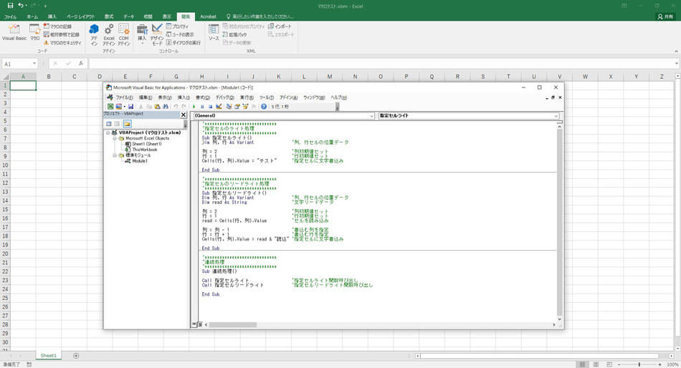Click the save icon in VBA toolbar
681x368 pixels.
pos(130,107)
